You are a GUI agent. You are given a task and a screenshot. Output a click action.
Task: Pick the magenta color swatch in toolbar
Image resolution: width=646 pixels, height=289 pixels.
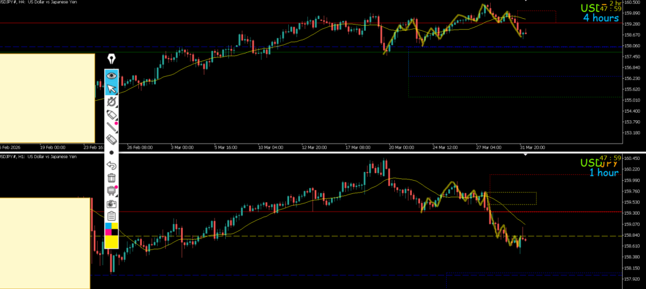108,232
